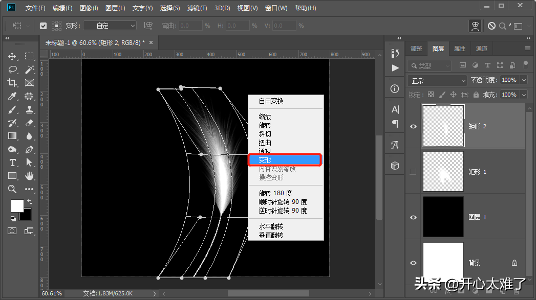Show the 矩形 1 layer
Image resolution: width=536 pixels, height=300 pixels.
tap(413, 172)
